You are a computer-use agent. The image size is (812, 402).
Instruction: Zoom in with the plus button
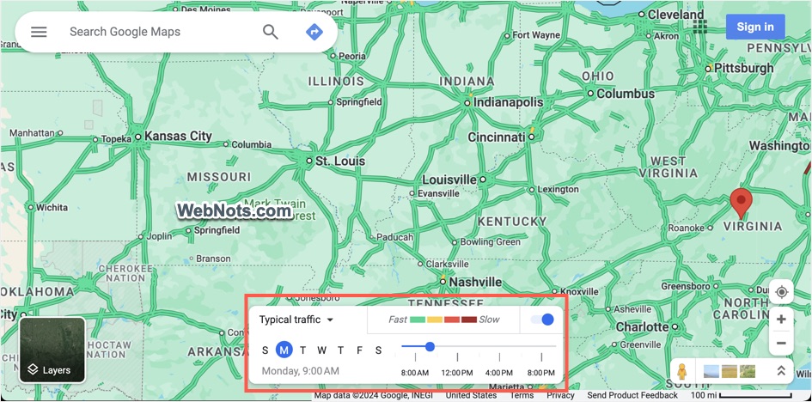(x=781, y=320)
